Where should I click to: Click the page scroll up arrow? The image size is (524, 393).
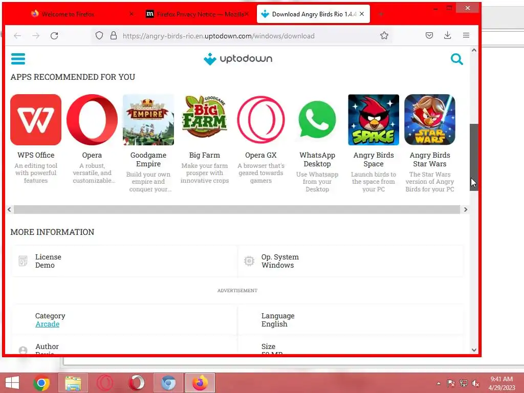tap(474, 50)
